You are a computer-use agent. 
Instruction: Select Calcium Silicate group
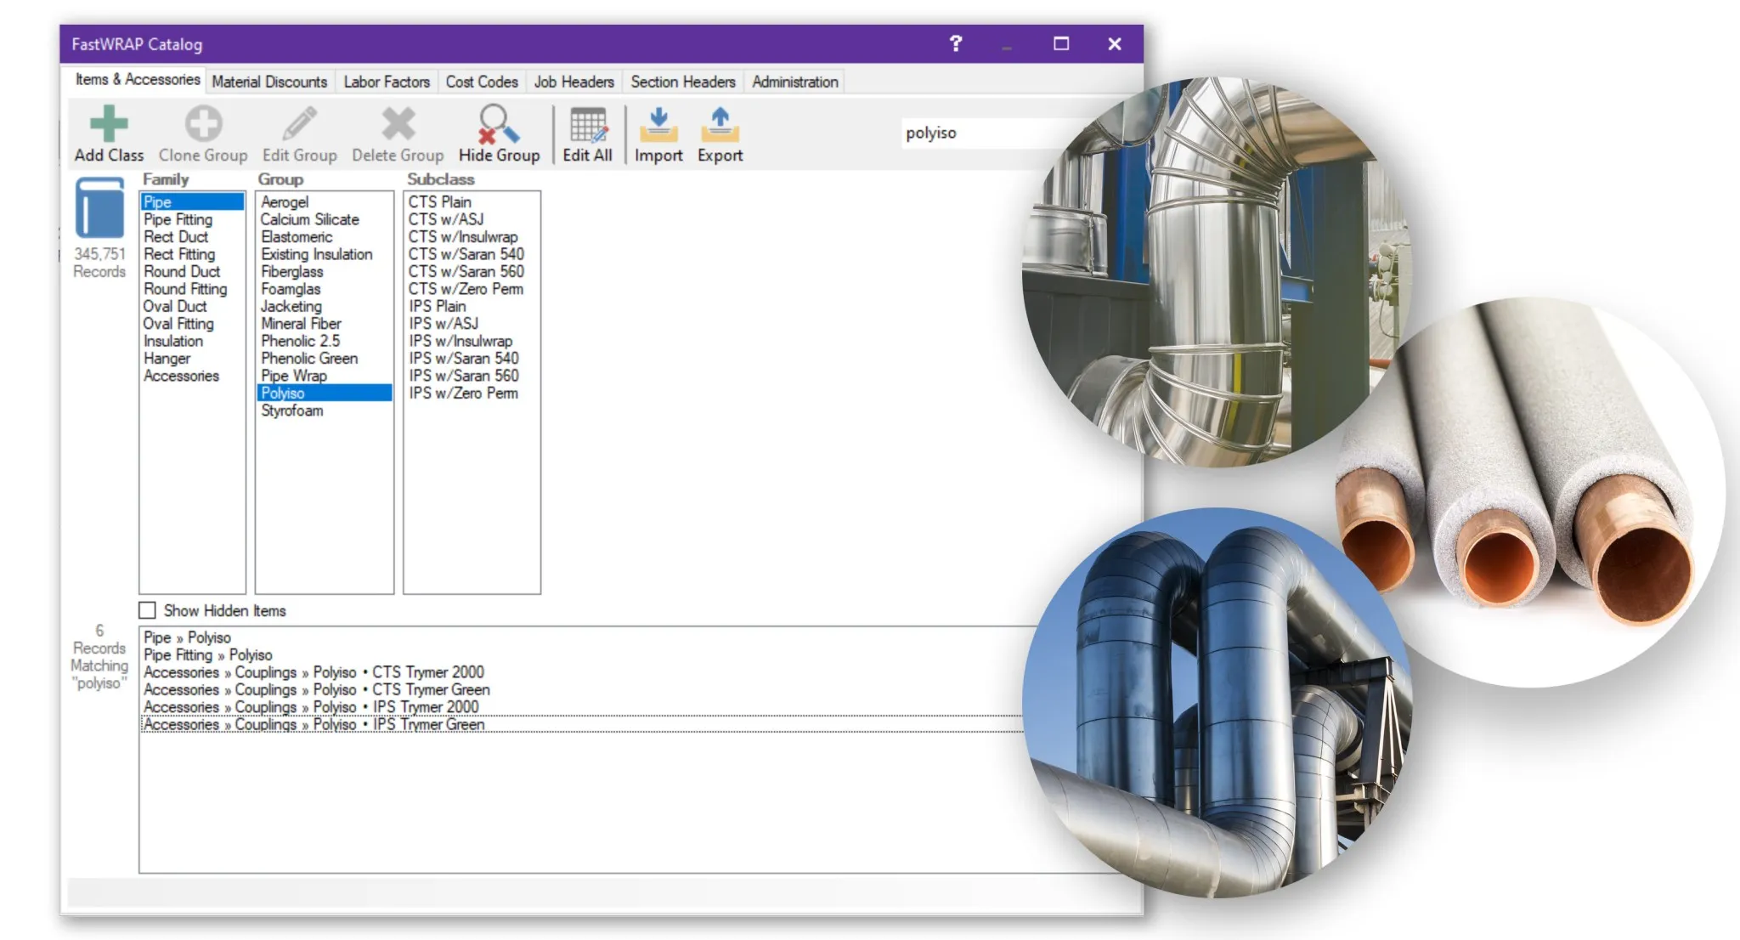(x=325, y=219)
